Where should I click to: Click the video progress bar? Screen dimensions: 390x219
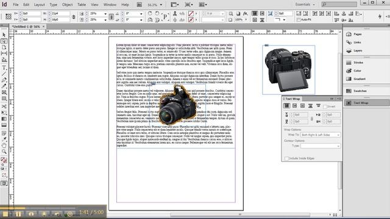coord(38,208)
